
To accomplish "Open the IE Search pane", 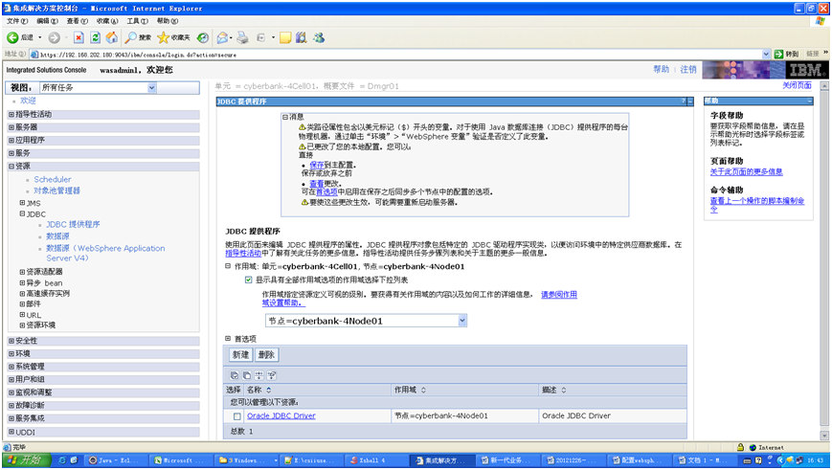I will 138,37.
